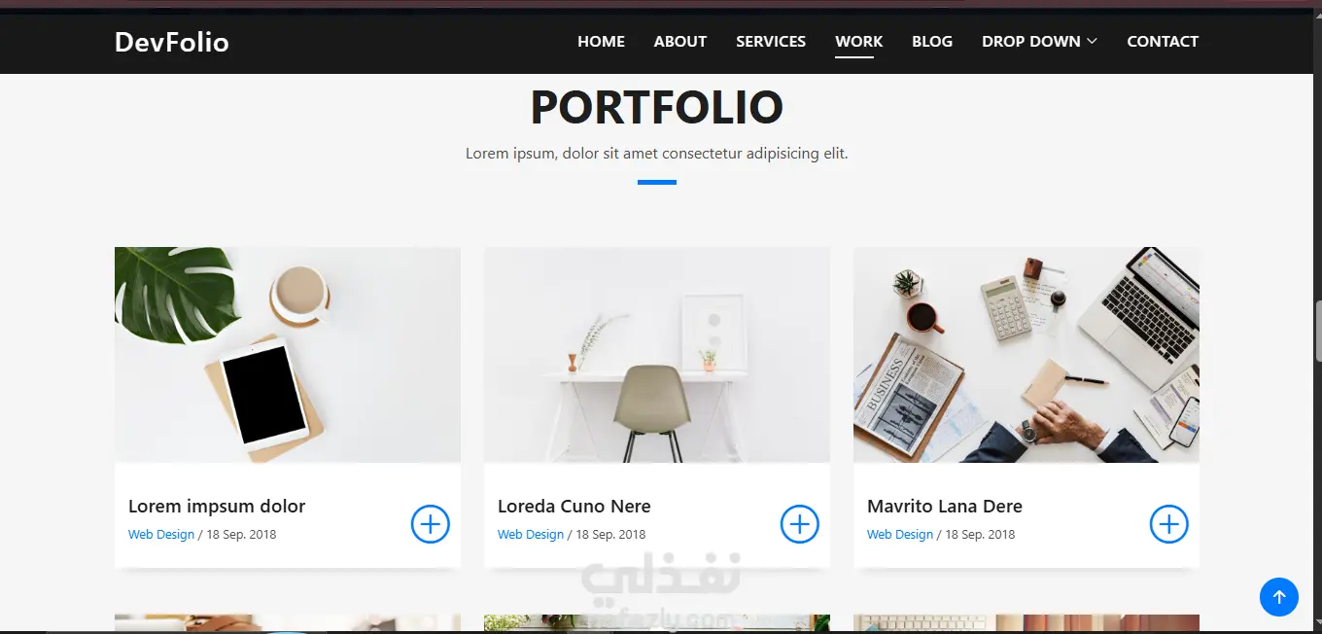
Task: Open Web Design link under Lorem impsum dolor
Action: 161,534
